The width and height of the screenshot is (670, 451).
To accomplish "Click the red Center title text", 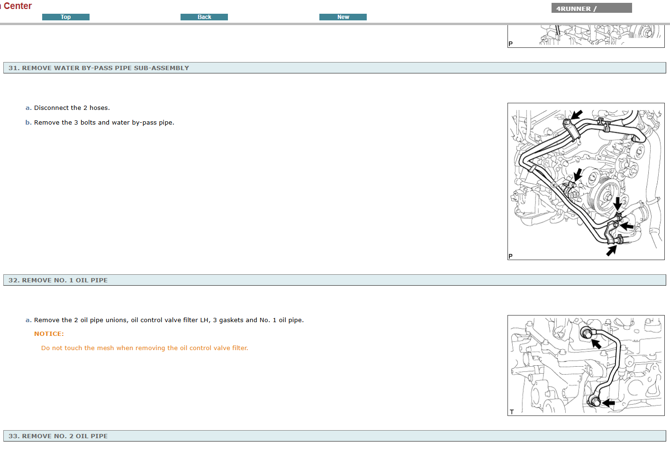I will click(17, 6).
